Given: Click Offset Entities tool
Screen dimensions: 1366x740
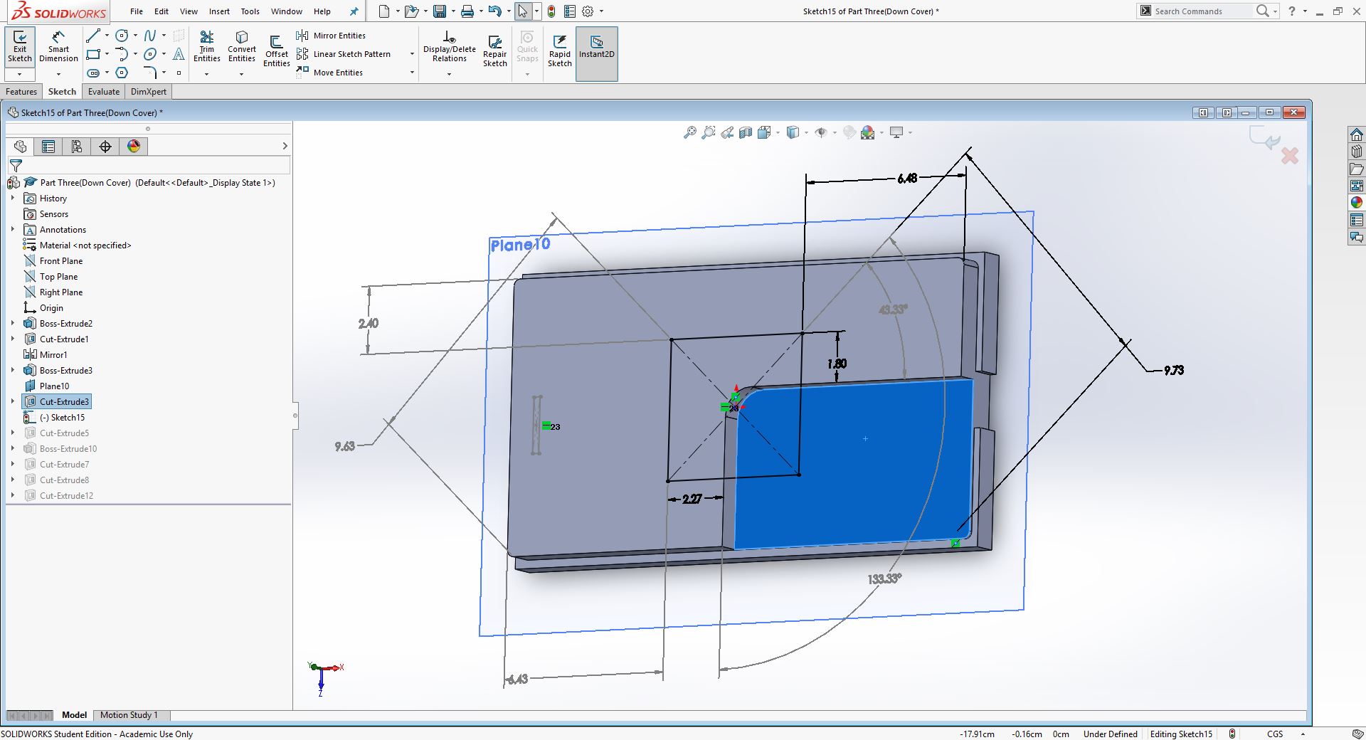Looking at the screenshot, I should tap(276, 50).
